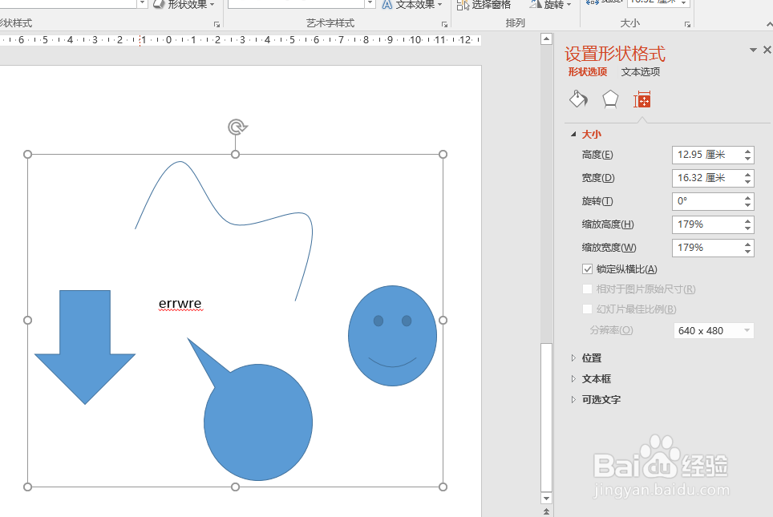773x517 pixels.
Task: Check 幻灯片最佳比例 option
Action: point(587,309)
